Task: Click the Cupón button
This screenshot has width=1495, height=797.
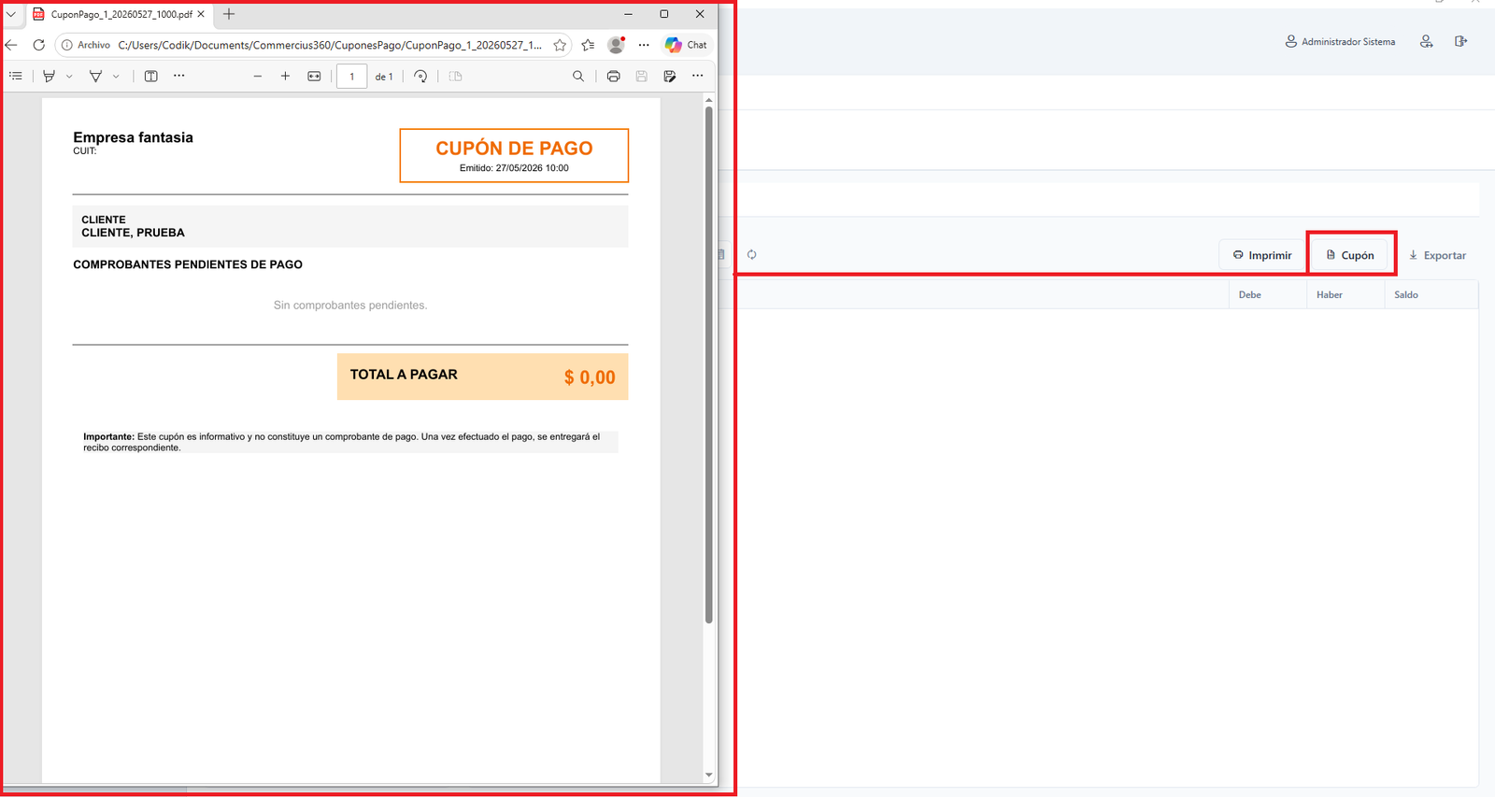Action: coord(1350,255)
